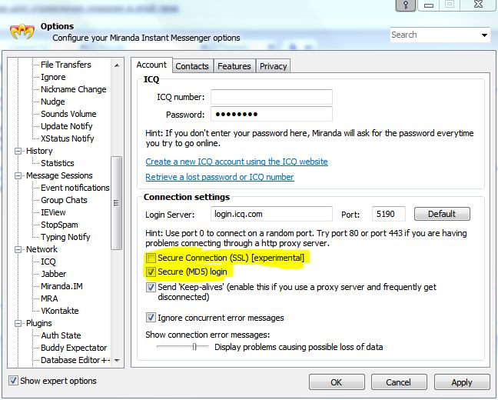498x400 pixels.
Task: Select Message Sessions tree item
Action: [59, 175]
